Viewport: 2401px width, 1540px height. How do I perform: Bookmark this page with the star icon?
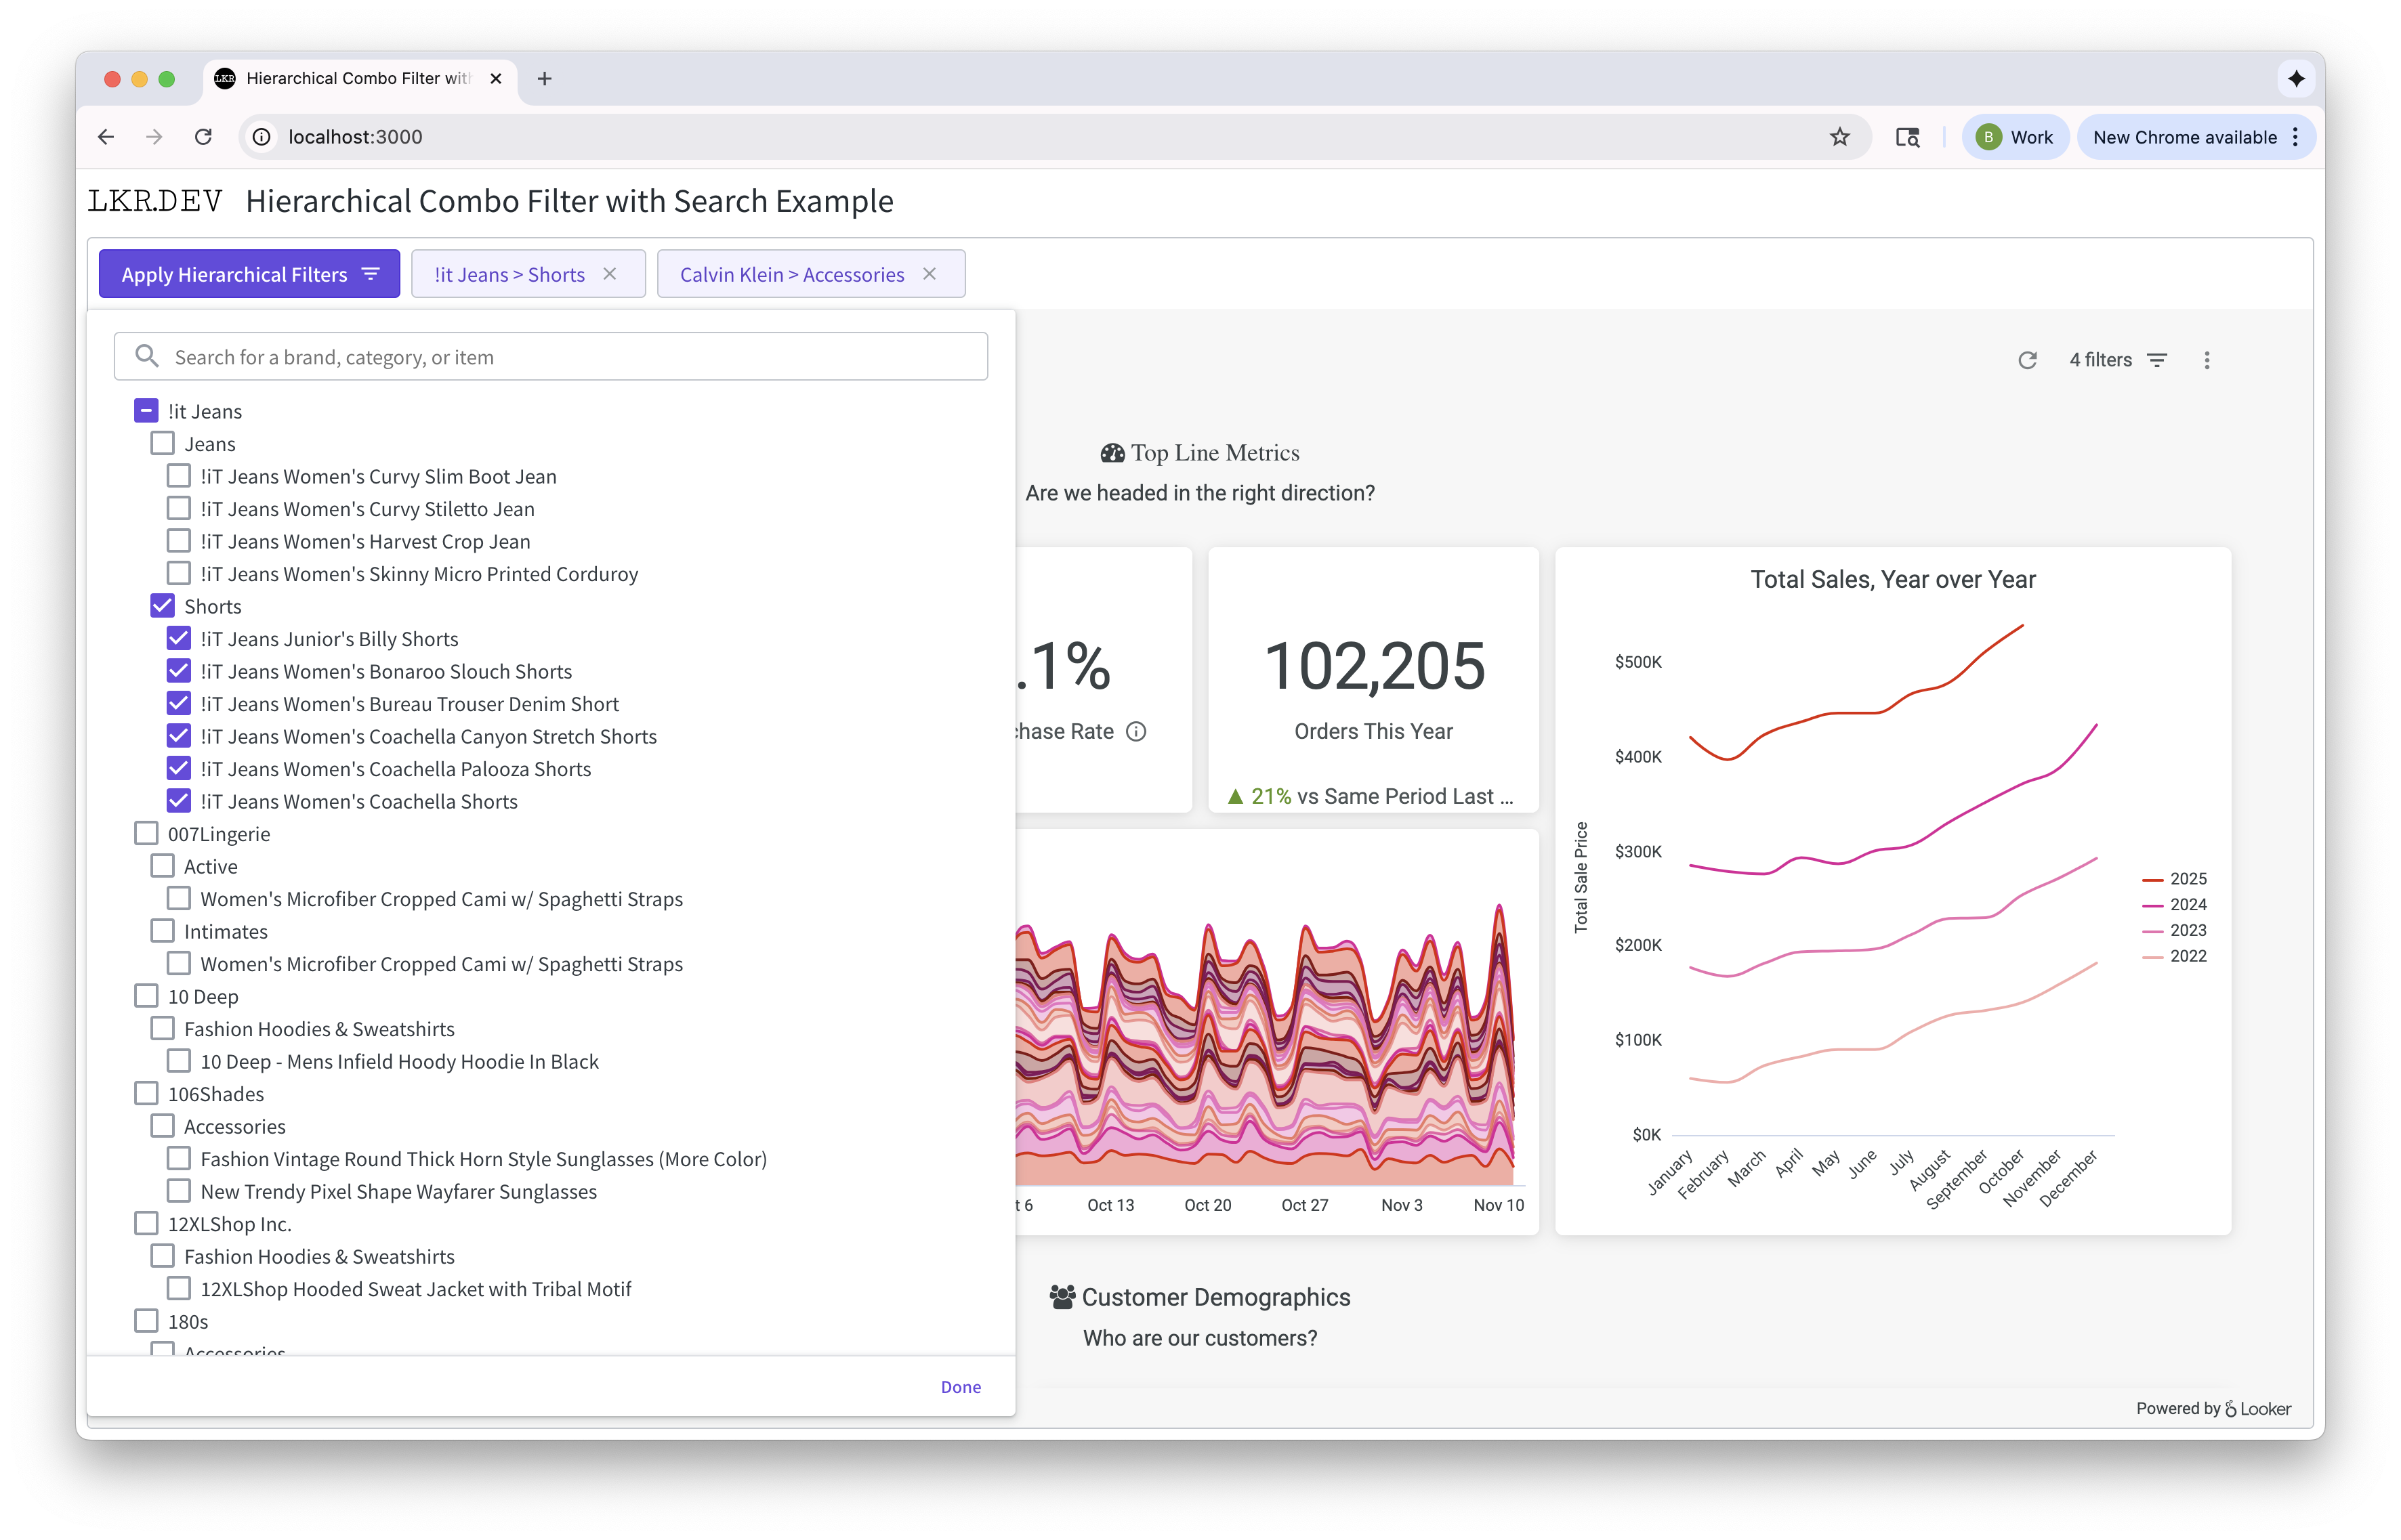coord(1839,137)
